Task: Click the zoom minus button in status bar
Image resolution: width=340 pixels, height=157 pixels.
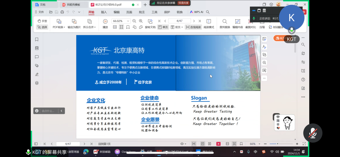Action: (265, 144)
